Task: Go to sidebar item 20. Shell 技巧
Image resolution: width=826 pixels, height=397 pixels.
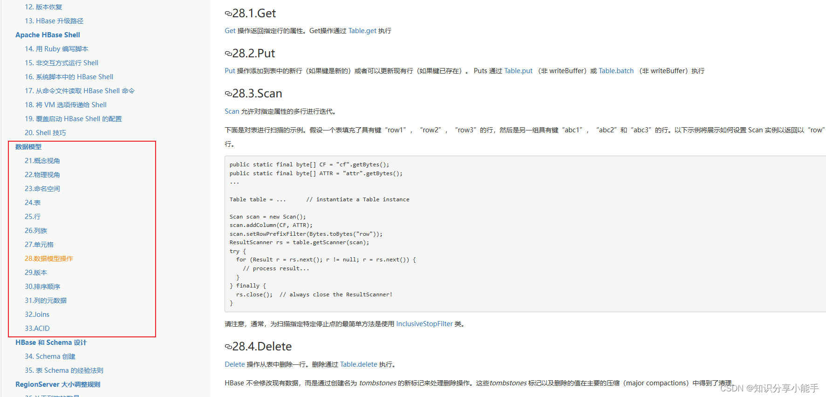Action: click(45, 133)
